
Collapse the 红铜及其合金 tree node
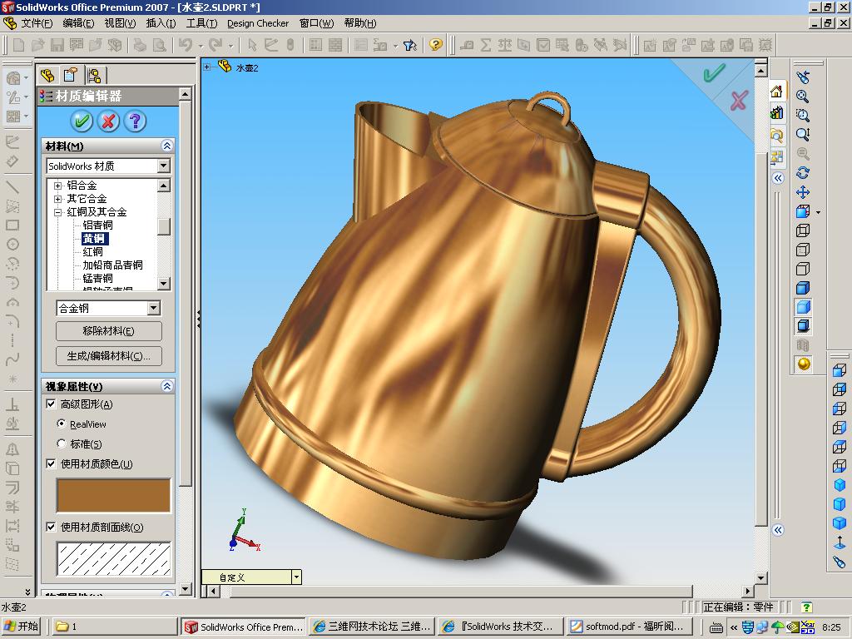tap(57, 212)
